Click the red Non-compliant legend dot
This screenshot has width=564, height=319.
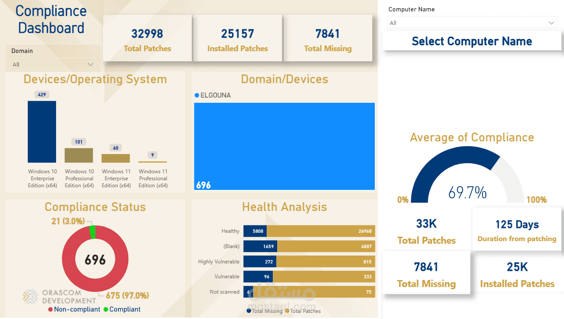(x=50, y=309)
